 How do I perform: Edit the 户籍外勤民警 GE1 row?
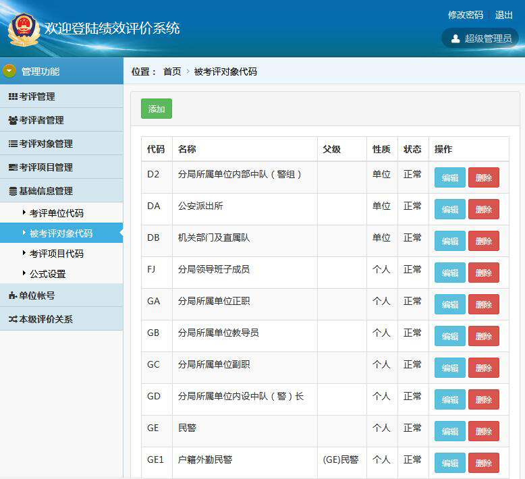449,463
